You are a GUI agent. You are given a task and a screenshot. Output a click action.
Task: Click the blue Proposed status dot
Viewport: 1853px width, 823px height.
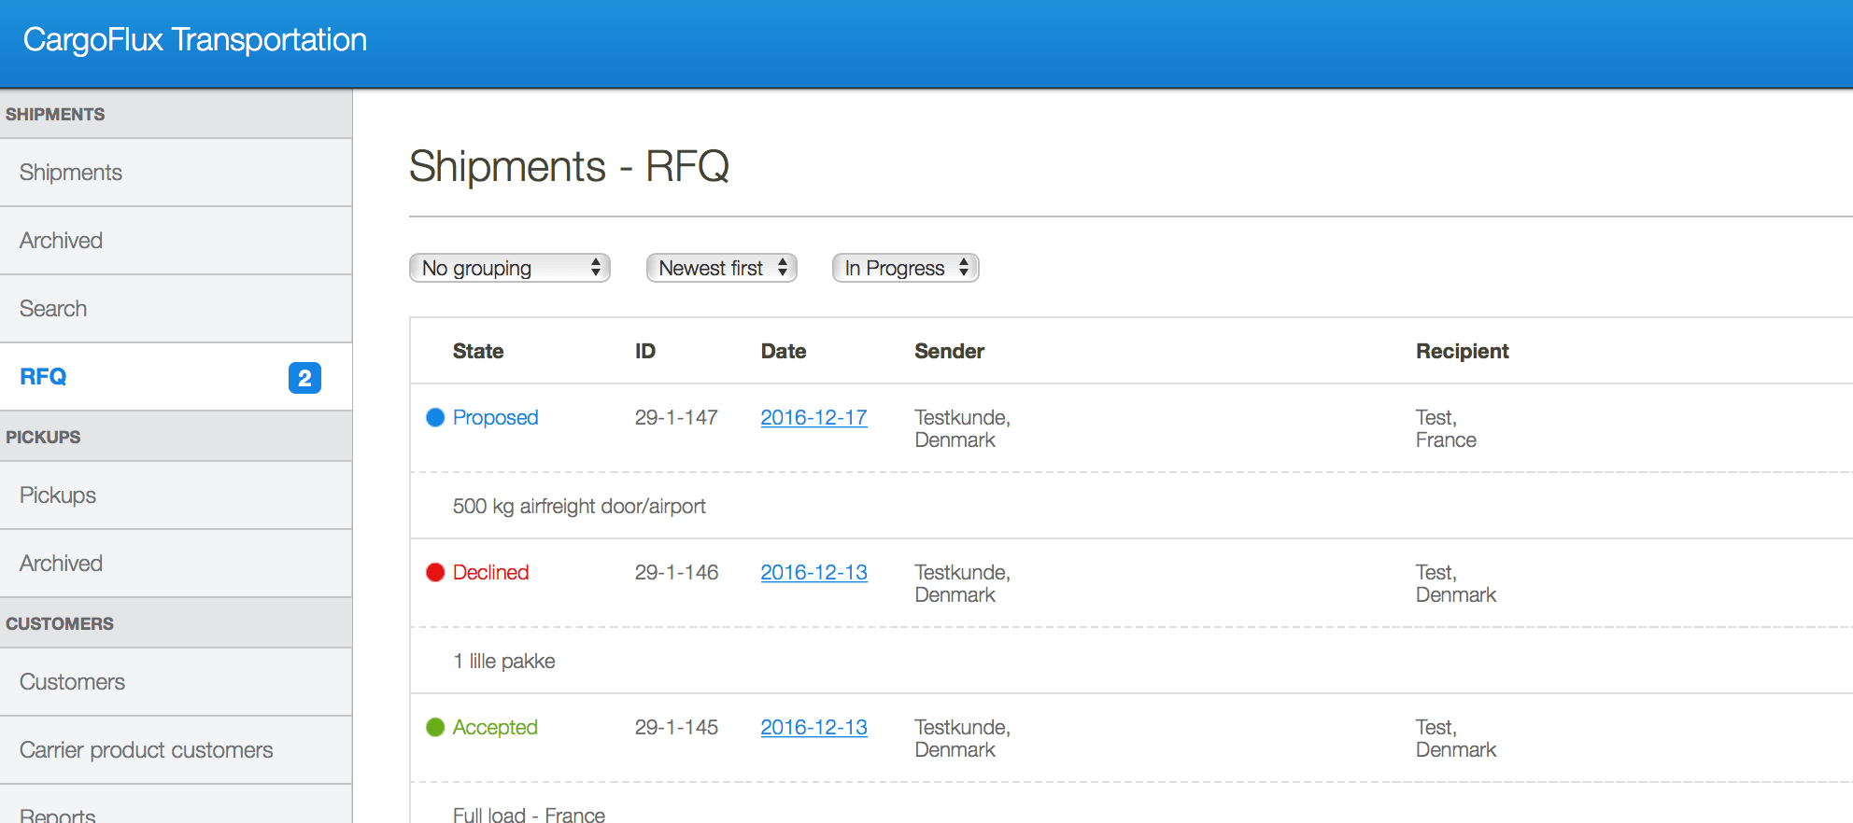[x=435, y=417]
